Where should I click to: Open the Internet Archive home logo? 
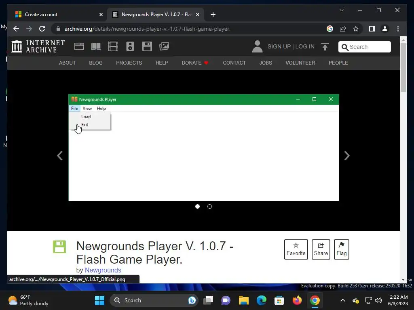(x=38, y=46)
